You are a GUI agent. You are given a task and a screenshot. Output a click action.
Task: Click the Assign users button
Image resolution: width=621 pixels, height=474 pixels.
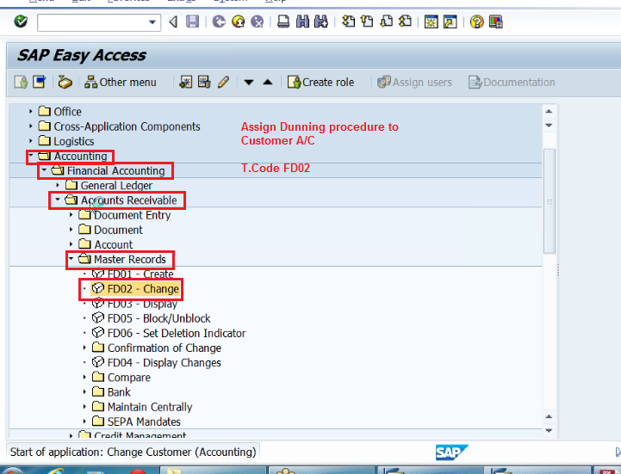[x=414, y=83]
